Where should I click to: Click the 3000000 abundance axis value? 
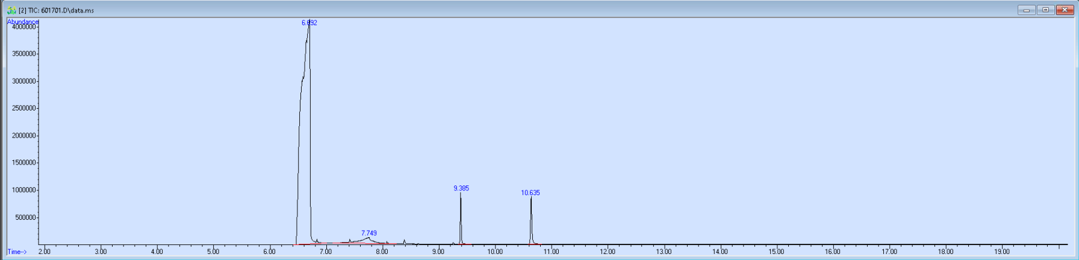click(x=23, y=81)
